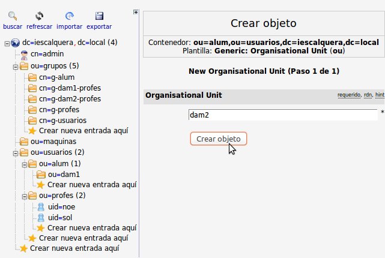Open uid=sol entry
This screenshot has height=258, width=385.
[60, 218]
